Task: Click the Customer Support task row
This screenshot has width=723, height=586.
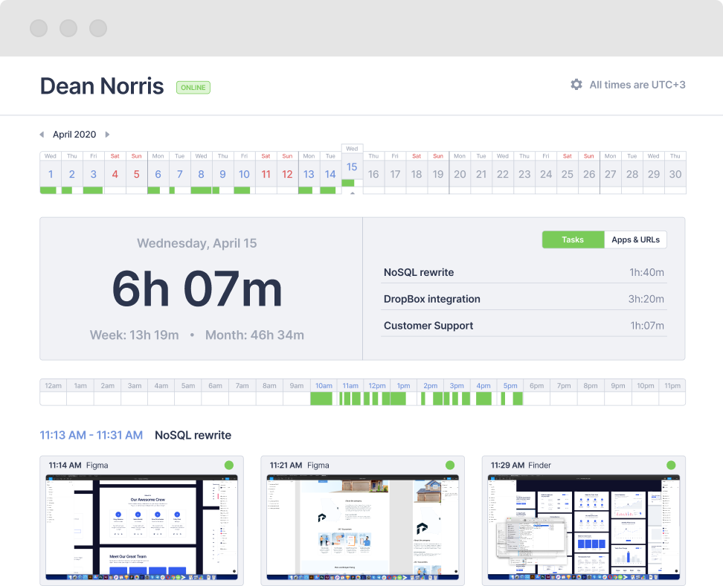Action: [523, 326]
